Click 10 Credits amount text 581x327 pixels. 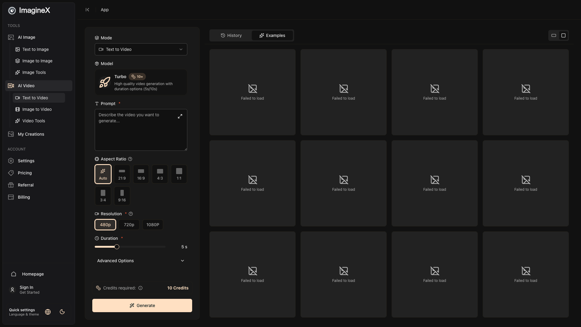(x=178, y=288)
